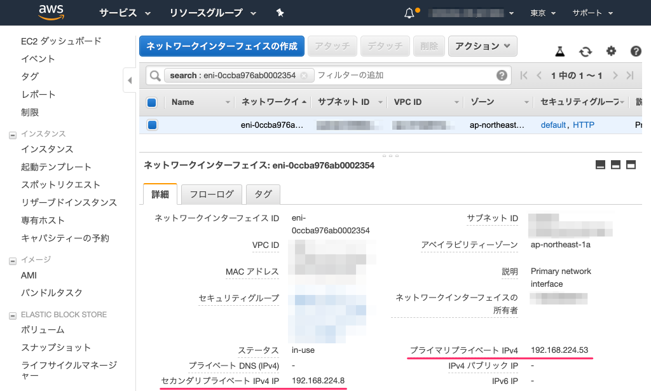Open インスタンス page link in sidebar
Screen dimensions: 651x391
coord(47,149)
